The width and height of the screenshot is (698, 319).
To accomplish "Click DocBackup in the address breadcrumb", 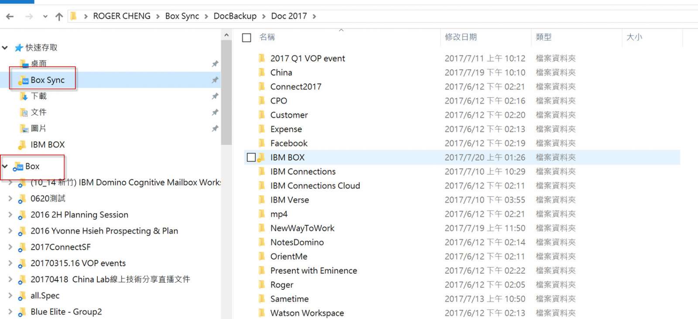I will (x=235, y=16).
